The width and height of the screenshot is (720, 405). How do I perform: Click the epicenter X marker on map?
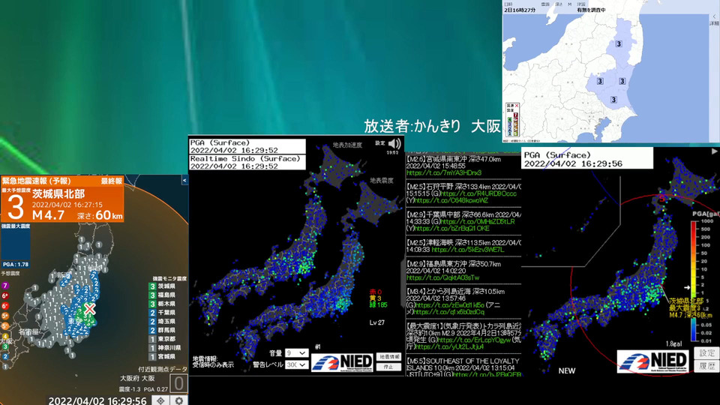pyautogui.click(x=89, y=309)
